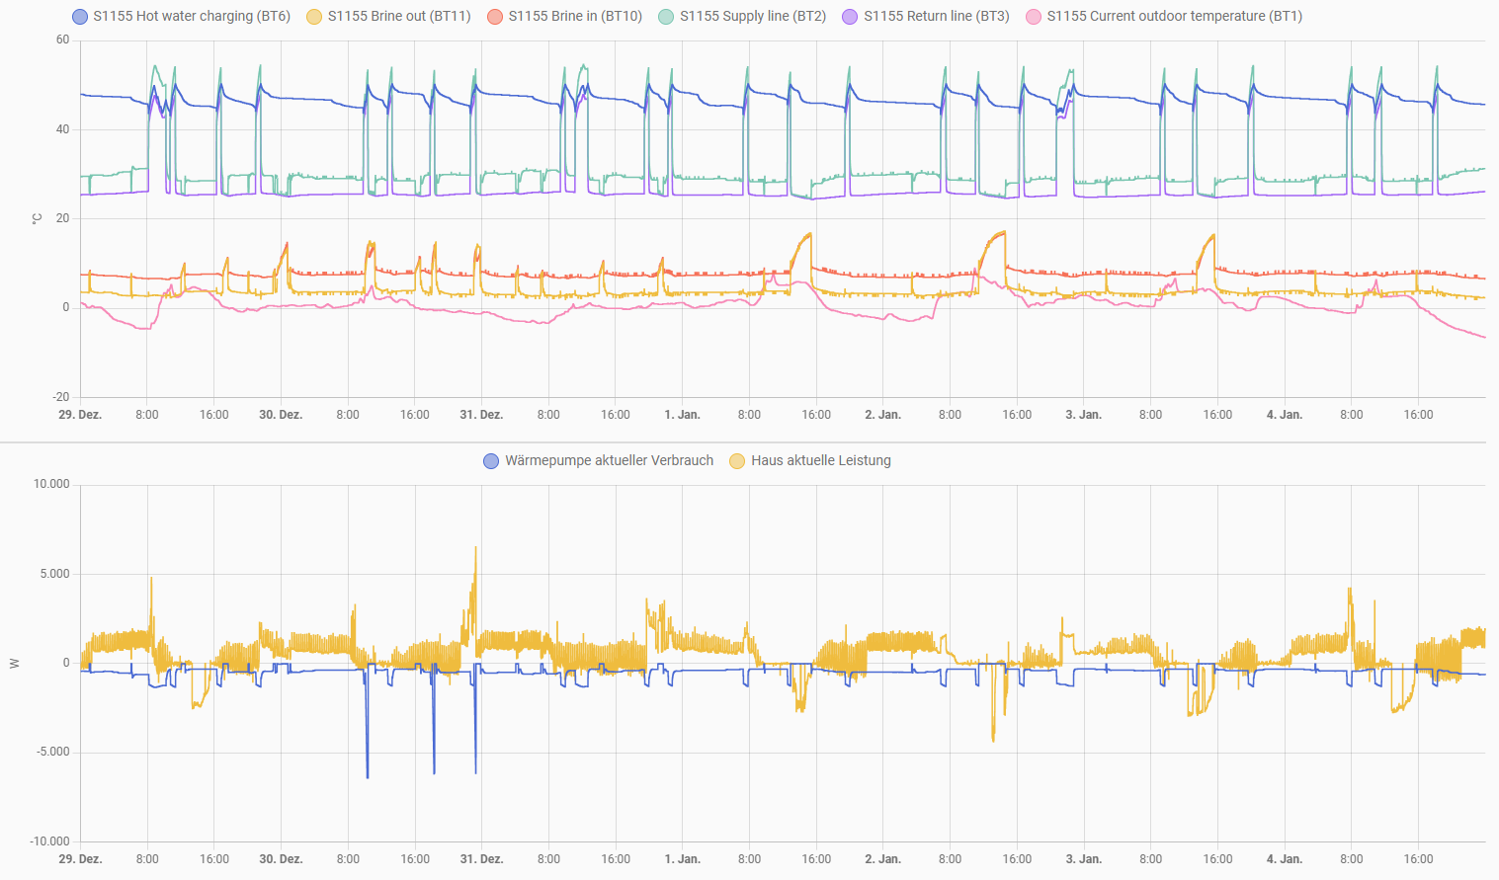
Task: Click the pink circle for outdoor temperature (BT1)
Action: click(x=1034, y=17)
